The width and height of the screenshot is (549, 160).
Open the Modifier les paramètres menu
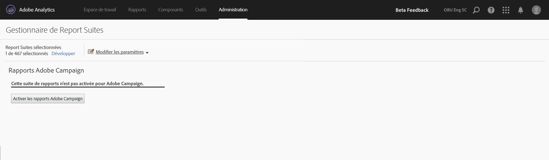point(120,52)
